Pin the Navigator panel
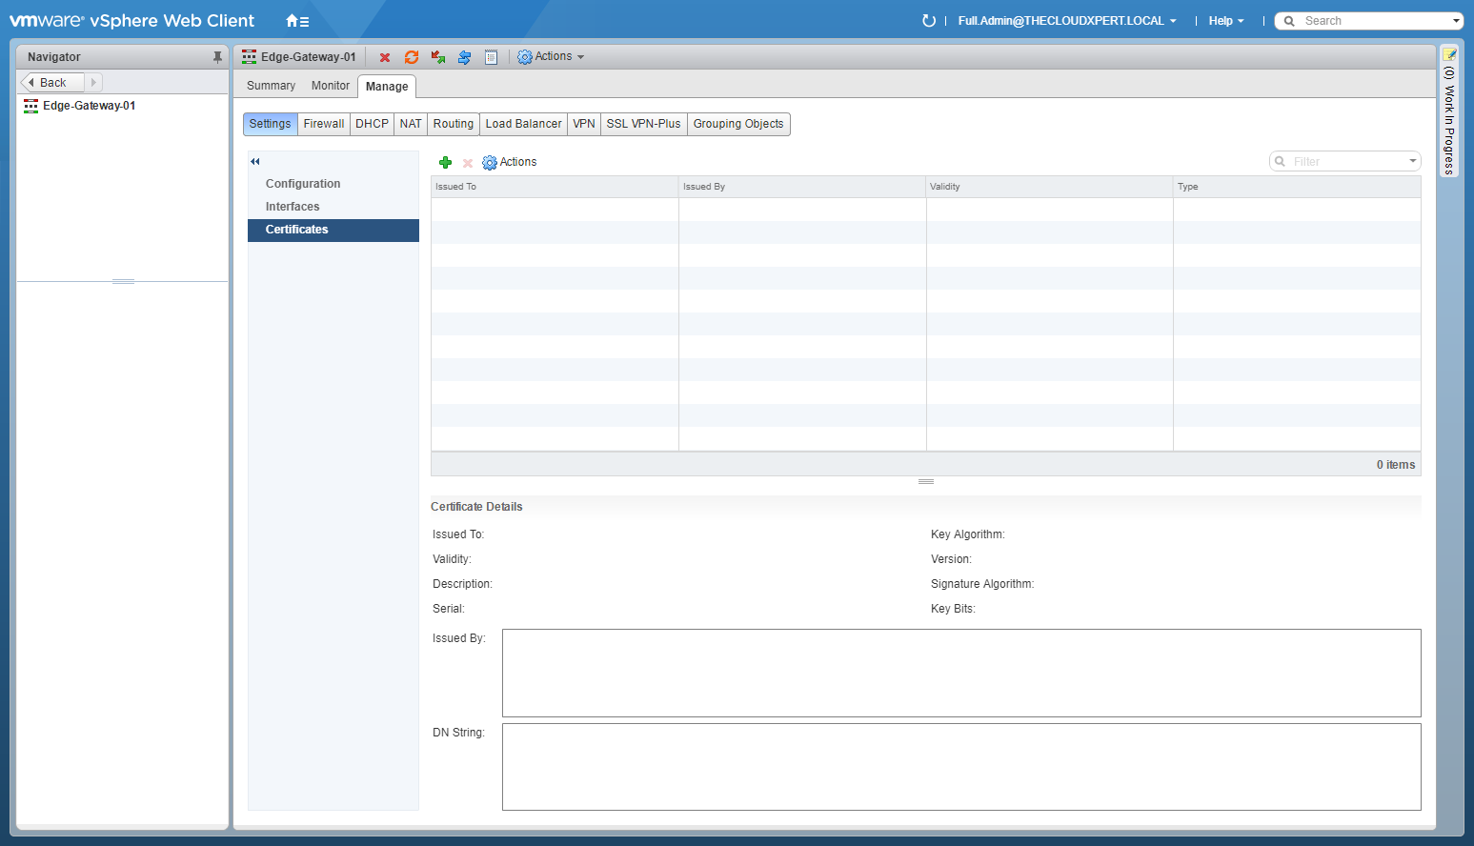 (x=217, y=57)
